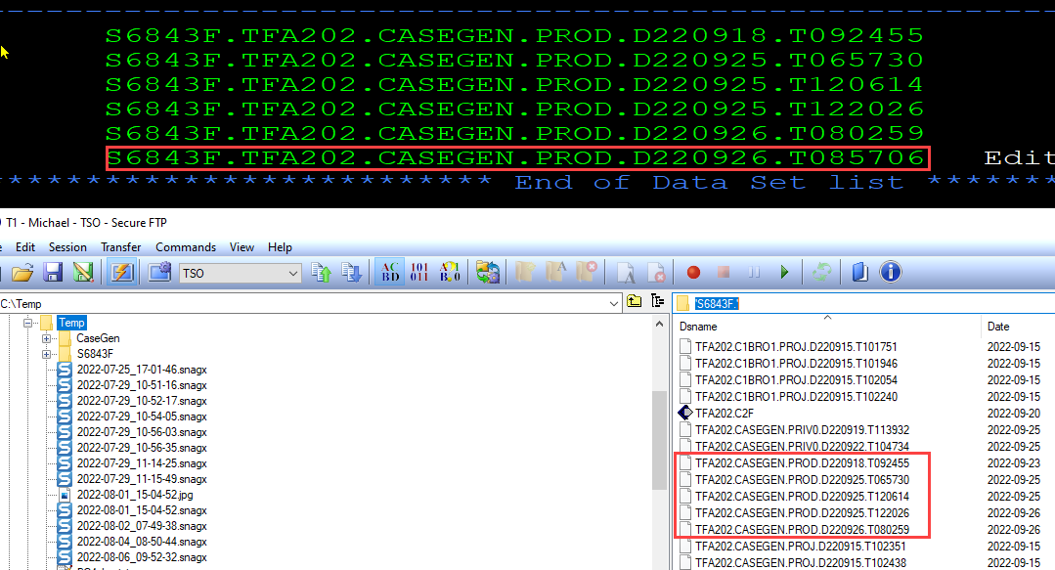Click the rename folder icon

click(555, 273)
